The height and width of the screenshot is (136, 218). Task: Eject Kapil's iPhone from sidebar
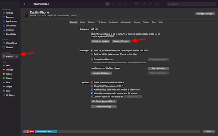17,56
